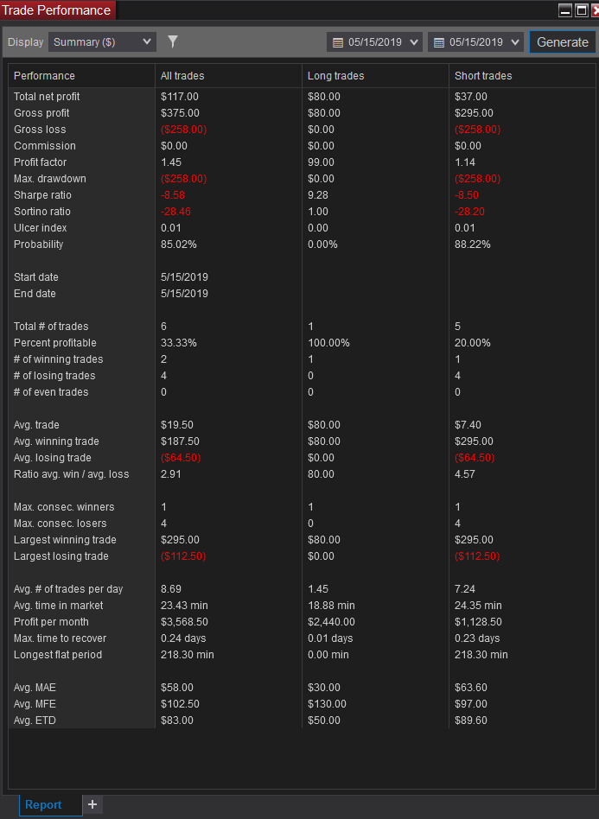Select the Total net profit row
This screenshot has width=599, height=819.
(x=303, y=97)
